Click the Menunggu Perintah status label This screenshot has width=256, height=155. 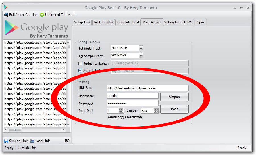tap(125, 117)
